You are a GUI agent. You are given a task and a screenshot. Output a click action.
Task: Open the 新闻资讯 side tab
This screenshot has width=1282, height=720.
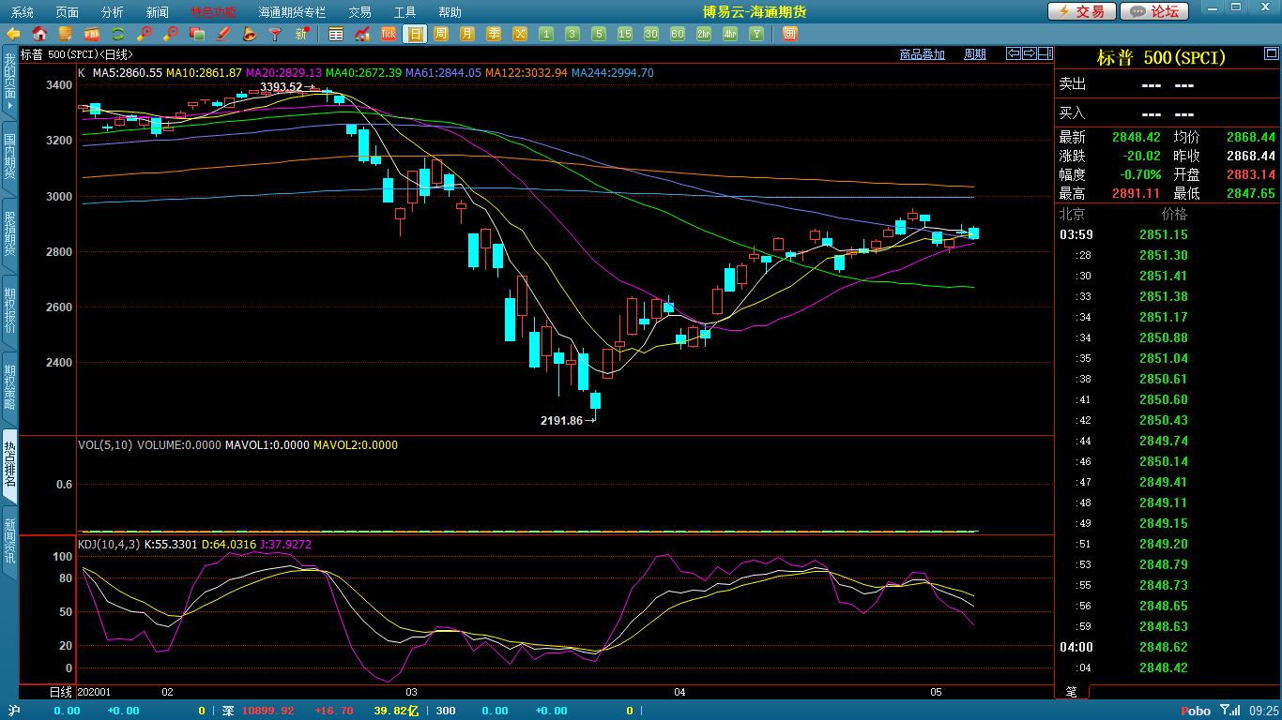[x=9, y=541]
